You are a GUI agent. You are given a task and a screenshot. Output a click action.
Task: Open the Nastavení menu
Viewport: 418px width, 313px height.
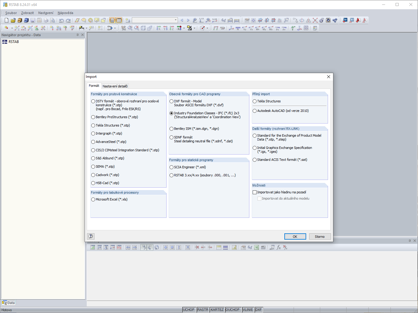click(x=46, y=13)
